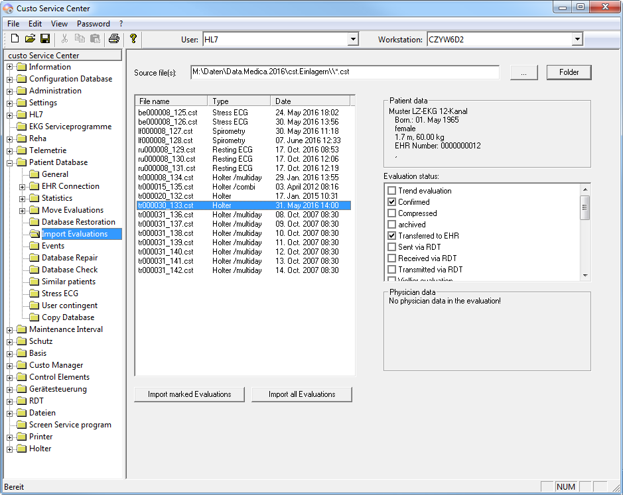
Task: Select file row tr000015_135.cst
Action: (x=243, y=187)
